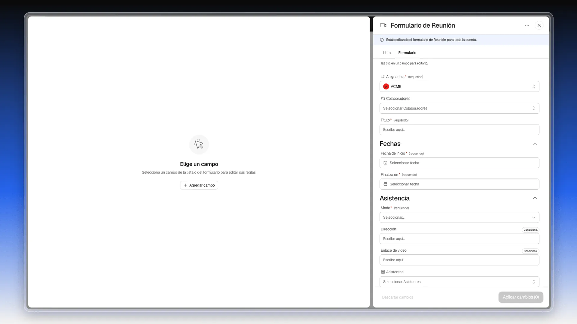Open the Seleccionar Colaboradores dropdown
The width and height of the screenshot is (577, 324).
click(459, 108)
